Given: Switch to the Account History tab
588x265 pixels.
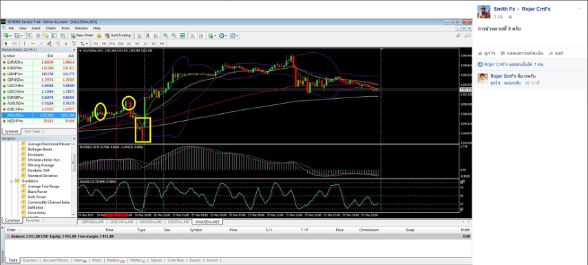Looking at the screenshot, I should pyautogui.click(x=56, y=260).
